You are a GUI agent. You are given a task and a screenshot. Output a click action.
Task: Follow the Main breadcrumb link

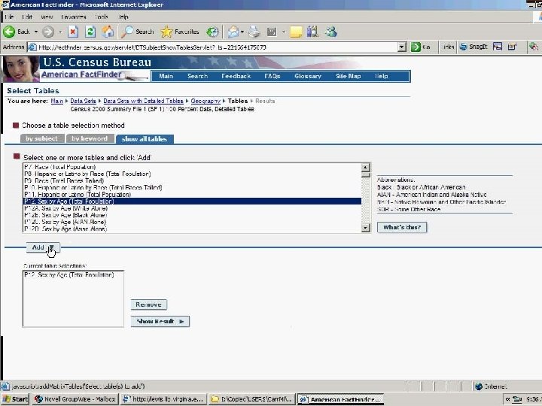click(x=56, y=101)
